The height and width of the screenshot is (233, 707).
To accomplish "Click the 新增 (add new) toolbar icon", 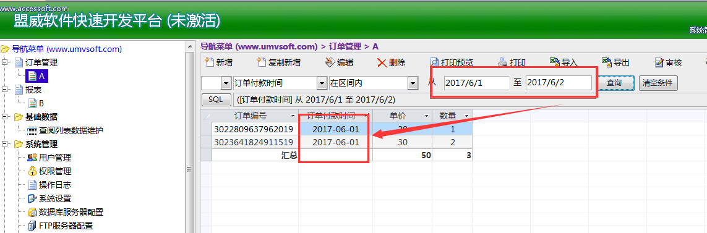I will 209,62.
